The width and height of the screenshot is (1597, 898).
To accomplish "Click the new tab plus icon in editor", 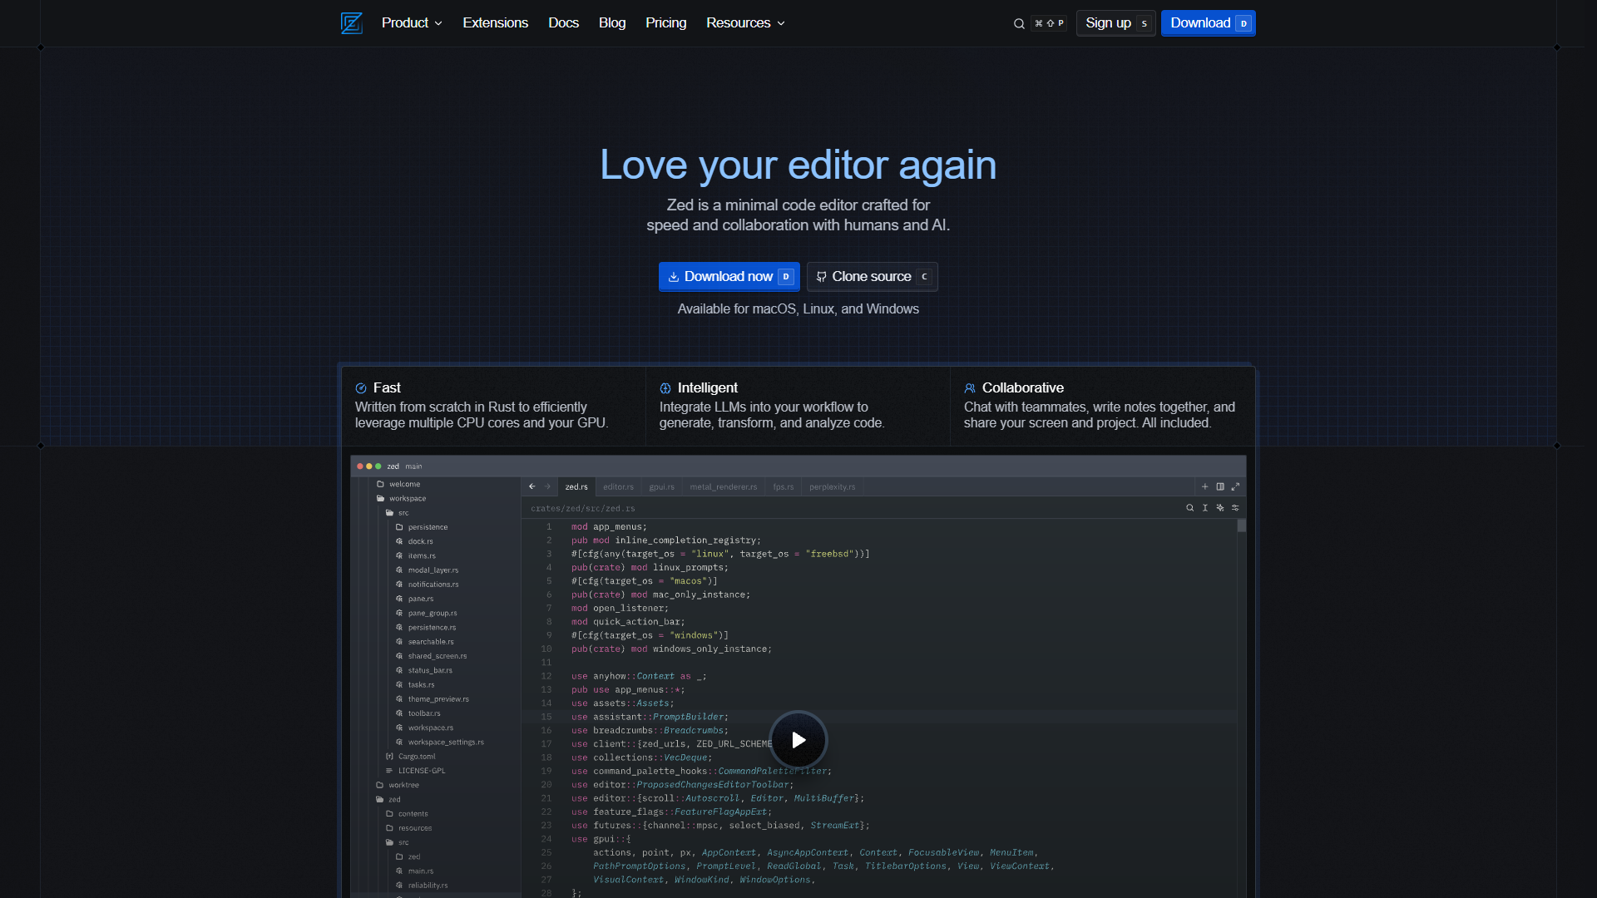I will click(1204, 486).
